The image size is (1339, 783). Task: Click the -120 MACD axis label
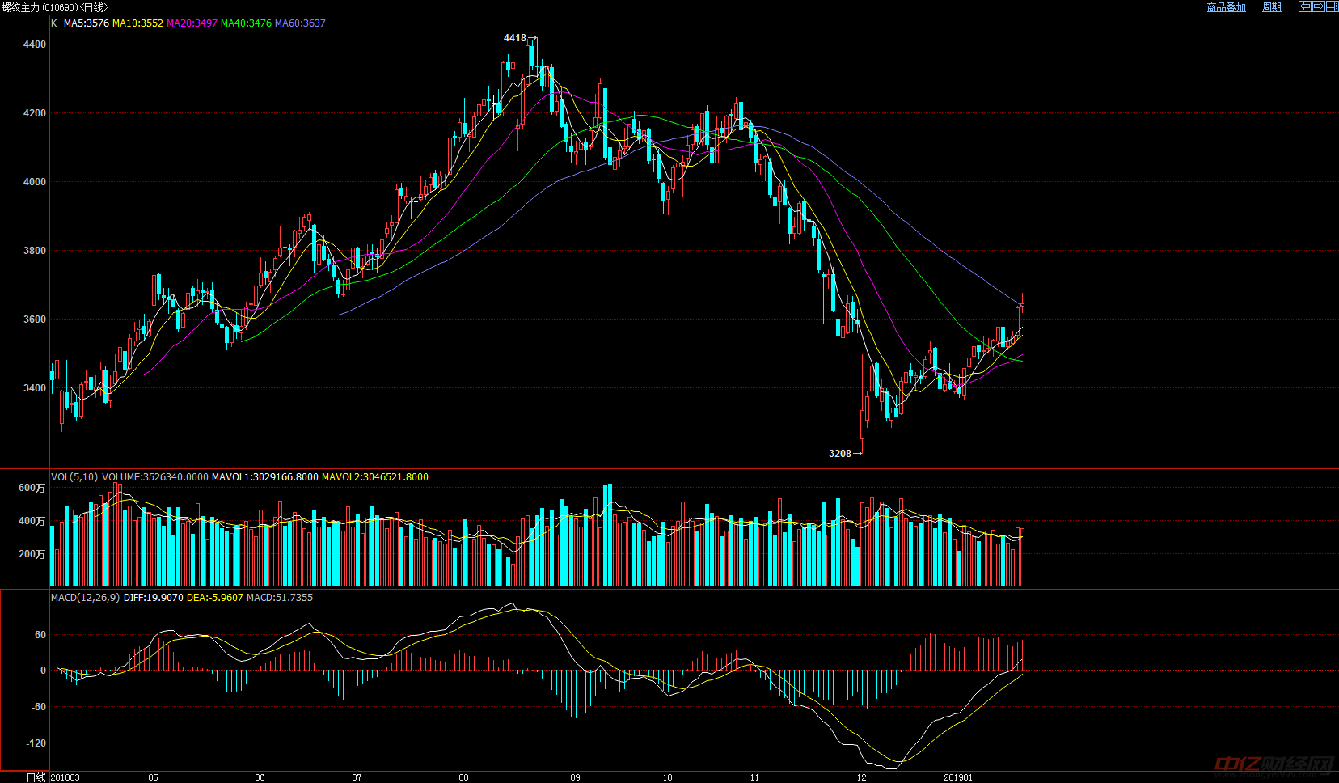click(36, 743)
